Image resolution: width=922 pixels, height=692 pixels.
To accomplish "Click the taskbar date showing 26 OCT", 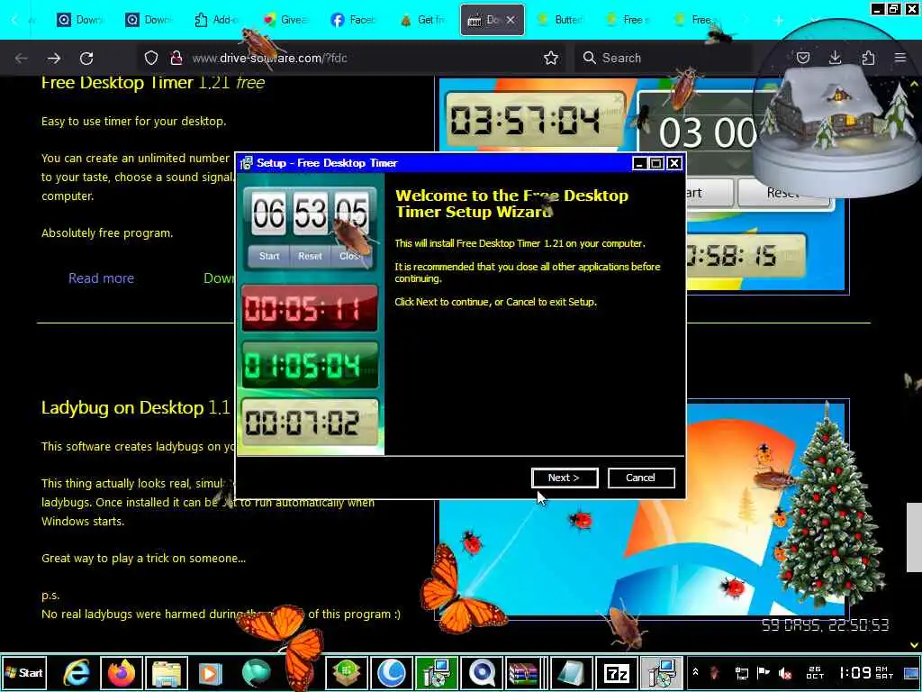I will [815, 672].
